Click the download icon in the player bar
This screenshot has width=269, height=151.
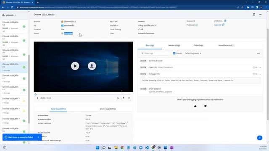(x=124, y=98)
